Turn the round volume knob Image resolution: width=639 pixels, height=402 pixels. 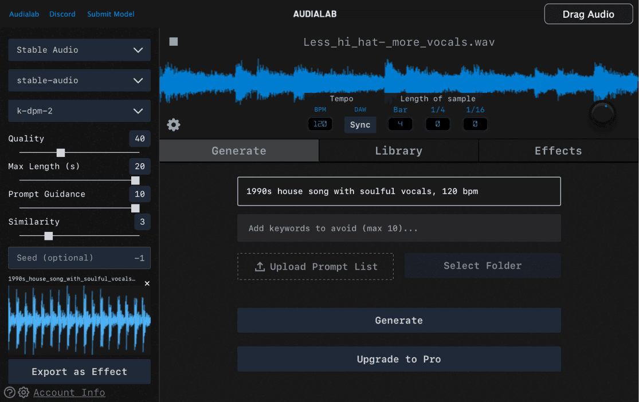tap(602, 114)
